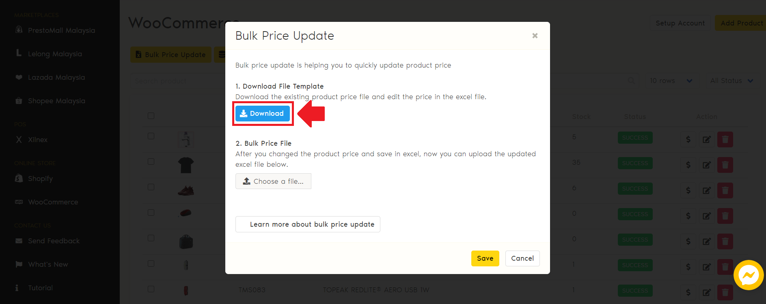766x304 pixels.
Task: Check the black t-shirt product row checkbox
Action: tap(151, 162)
